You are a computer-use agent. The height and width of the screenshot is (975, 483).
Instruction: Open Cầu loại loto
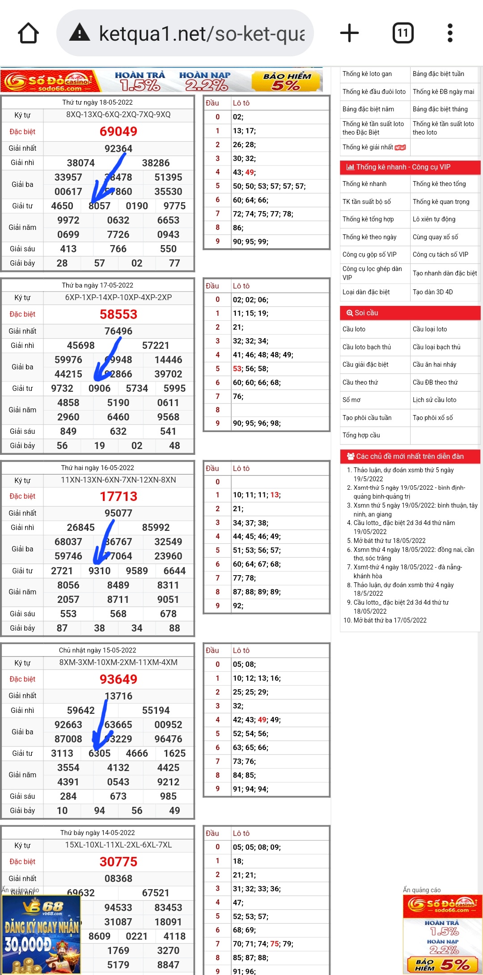point(430,329)
